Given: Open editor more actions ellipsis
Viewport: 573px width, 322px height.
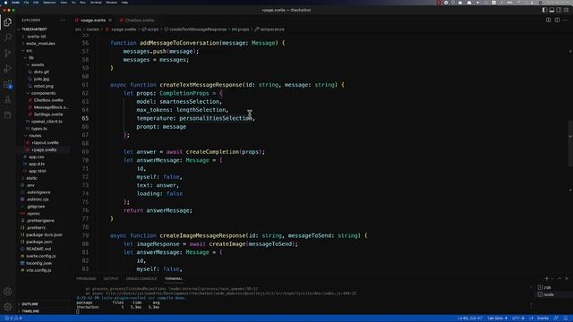Looking at the screenshot, I should [566, 20].
